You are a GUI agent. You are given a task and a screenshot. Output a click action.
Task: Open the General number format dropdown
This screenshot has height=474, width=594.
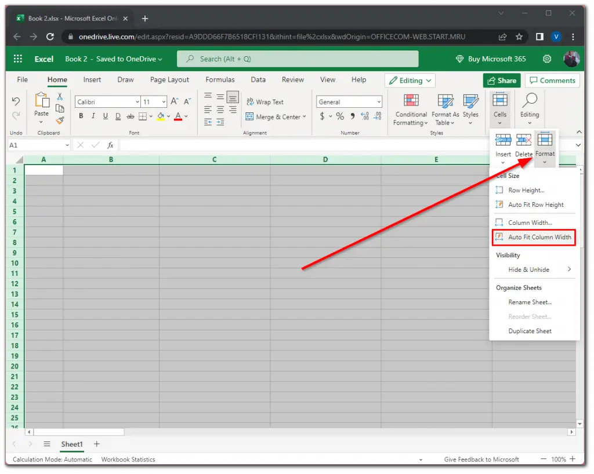378,102
